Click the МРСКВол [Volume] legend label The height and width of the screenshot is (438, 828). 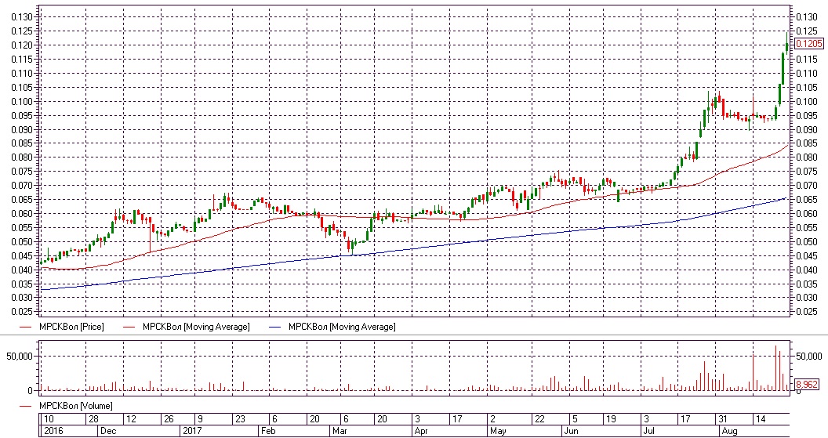pyautogui.click(x=75, y=406)
